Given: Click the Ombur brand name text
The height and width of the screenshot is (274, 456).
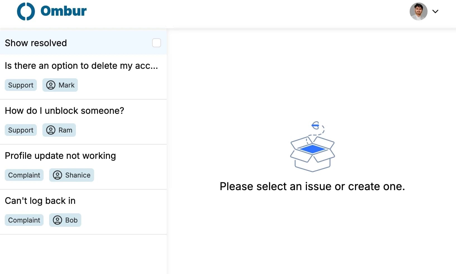Looking at the screenshot, I should (x=64, y=11).
